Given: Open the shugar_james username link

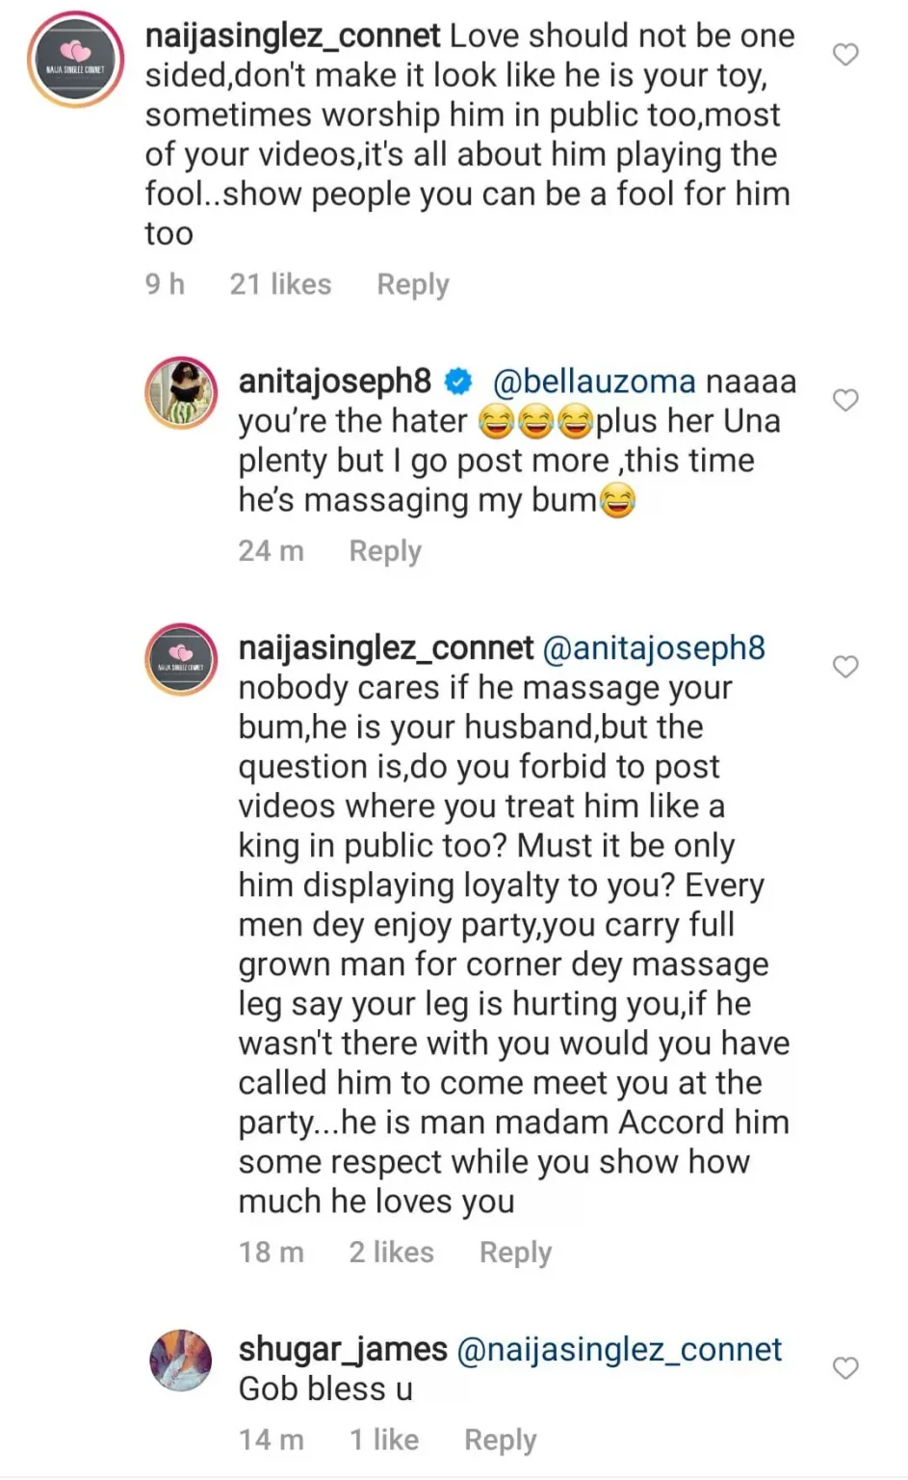Looking at the screenshot, I should click(343, 1350).
